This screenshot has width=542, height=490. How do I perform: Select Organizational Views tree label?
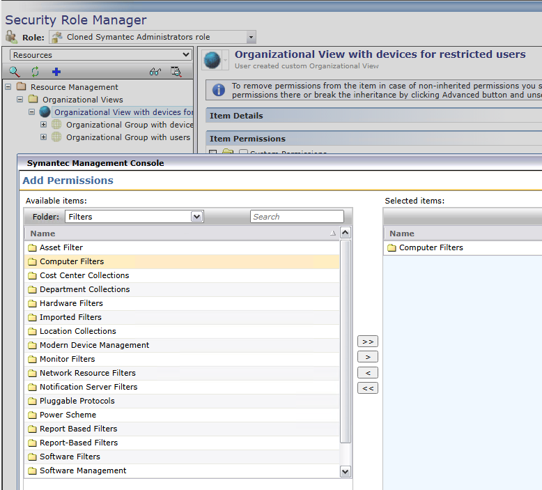click(x=83, y=100)
